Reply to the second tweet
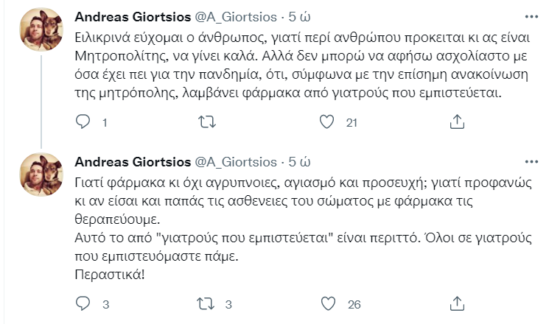549x324 pixels. (x=83, y=303)
